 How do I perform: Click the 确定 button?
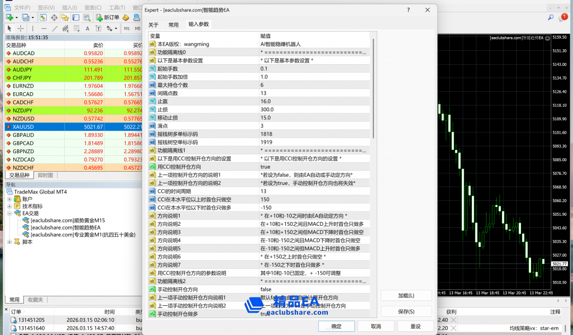point(336,327)
